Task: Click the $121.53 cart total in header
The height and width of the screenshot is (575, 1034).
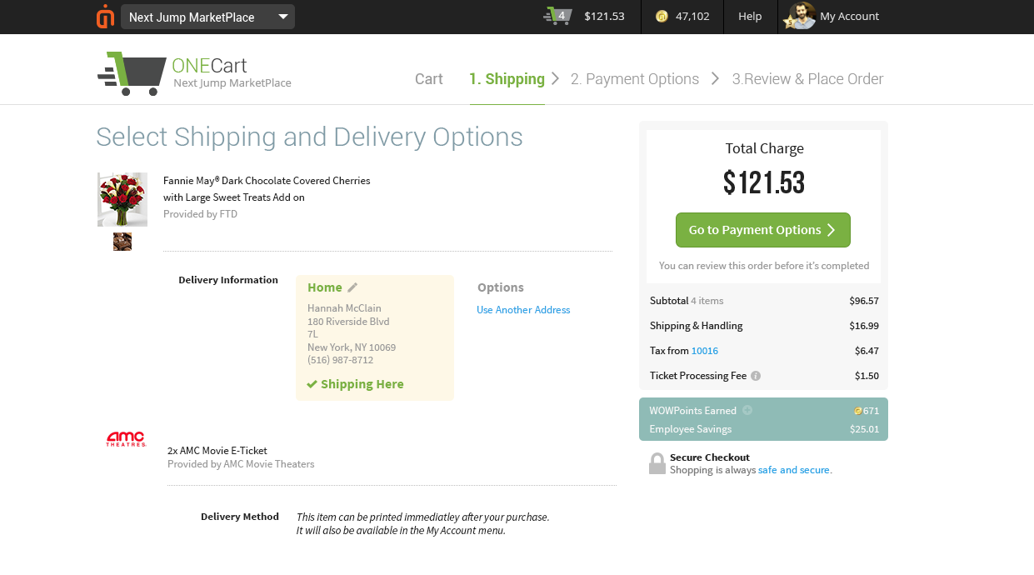Action: pyautogui.click(x=604, y=16)
